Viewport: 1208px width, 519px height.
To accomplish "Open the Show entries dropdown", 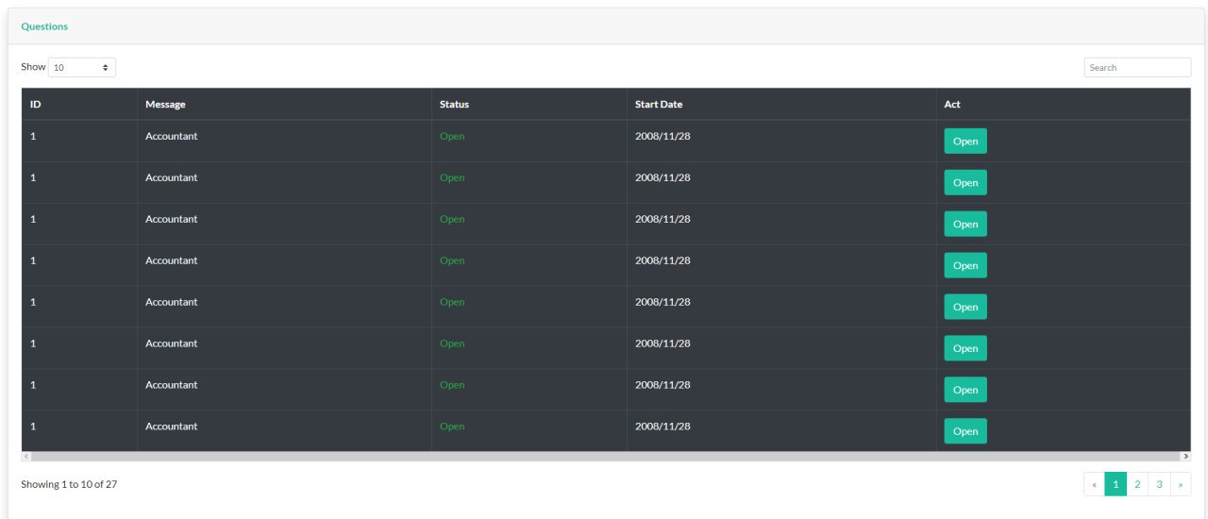I will (x=82, y=68).
